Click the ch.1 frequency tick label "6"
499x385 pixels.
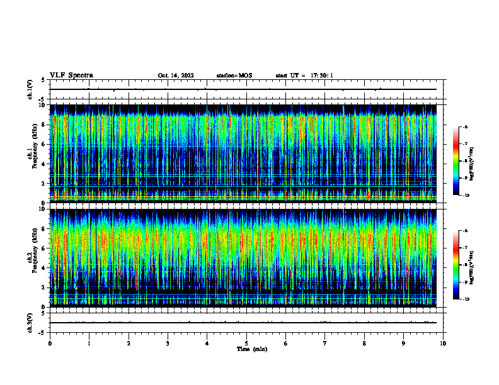44,144
